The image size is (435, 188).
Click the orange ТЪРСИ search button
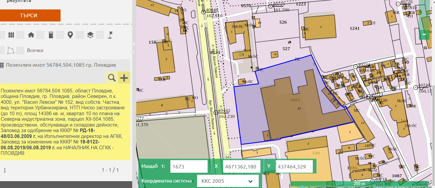pyautogui.click(x=30, y=16)
